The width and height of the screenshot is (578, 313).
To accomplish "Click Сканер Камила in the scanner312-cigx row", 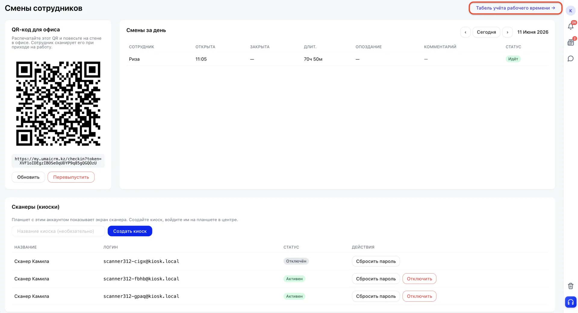I will (32, 261).
